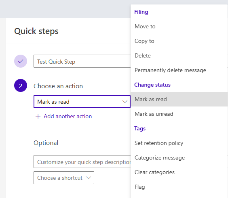
Task: Open the Mark as read action dropdown
Action: [82, 102]
